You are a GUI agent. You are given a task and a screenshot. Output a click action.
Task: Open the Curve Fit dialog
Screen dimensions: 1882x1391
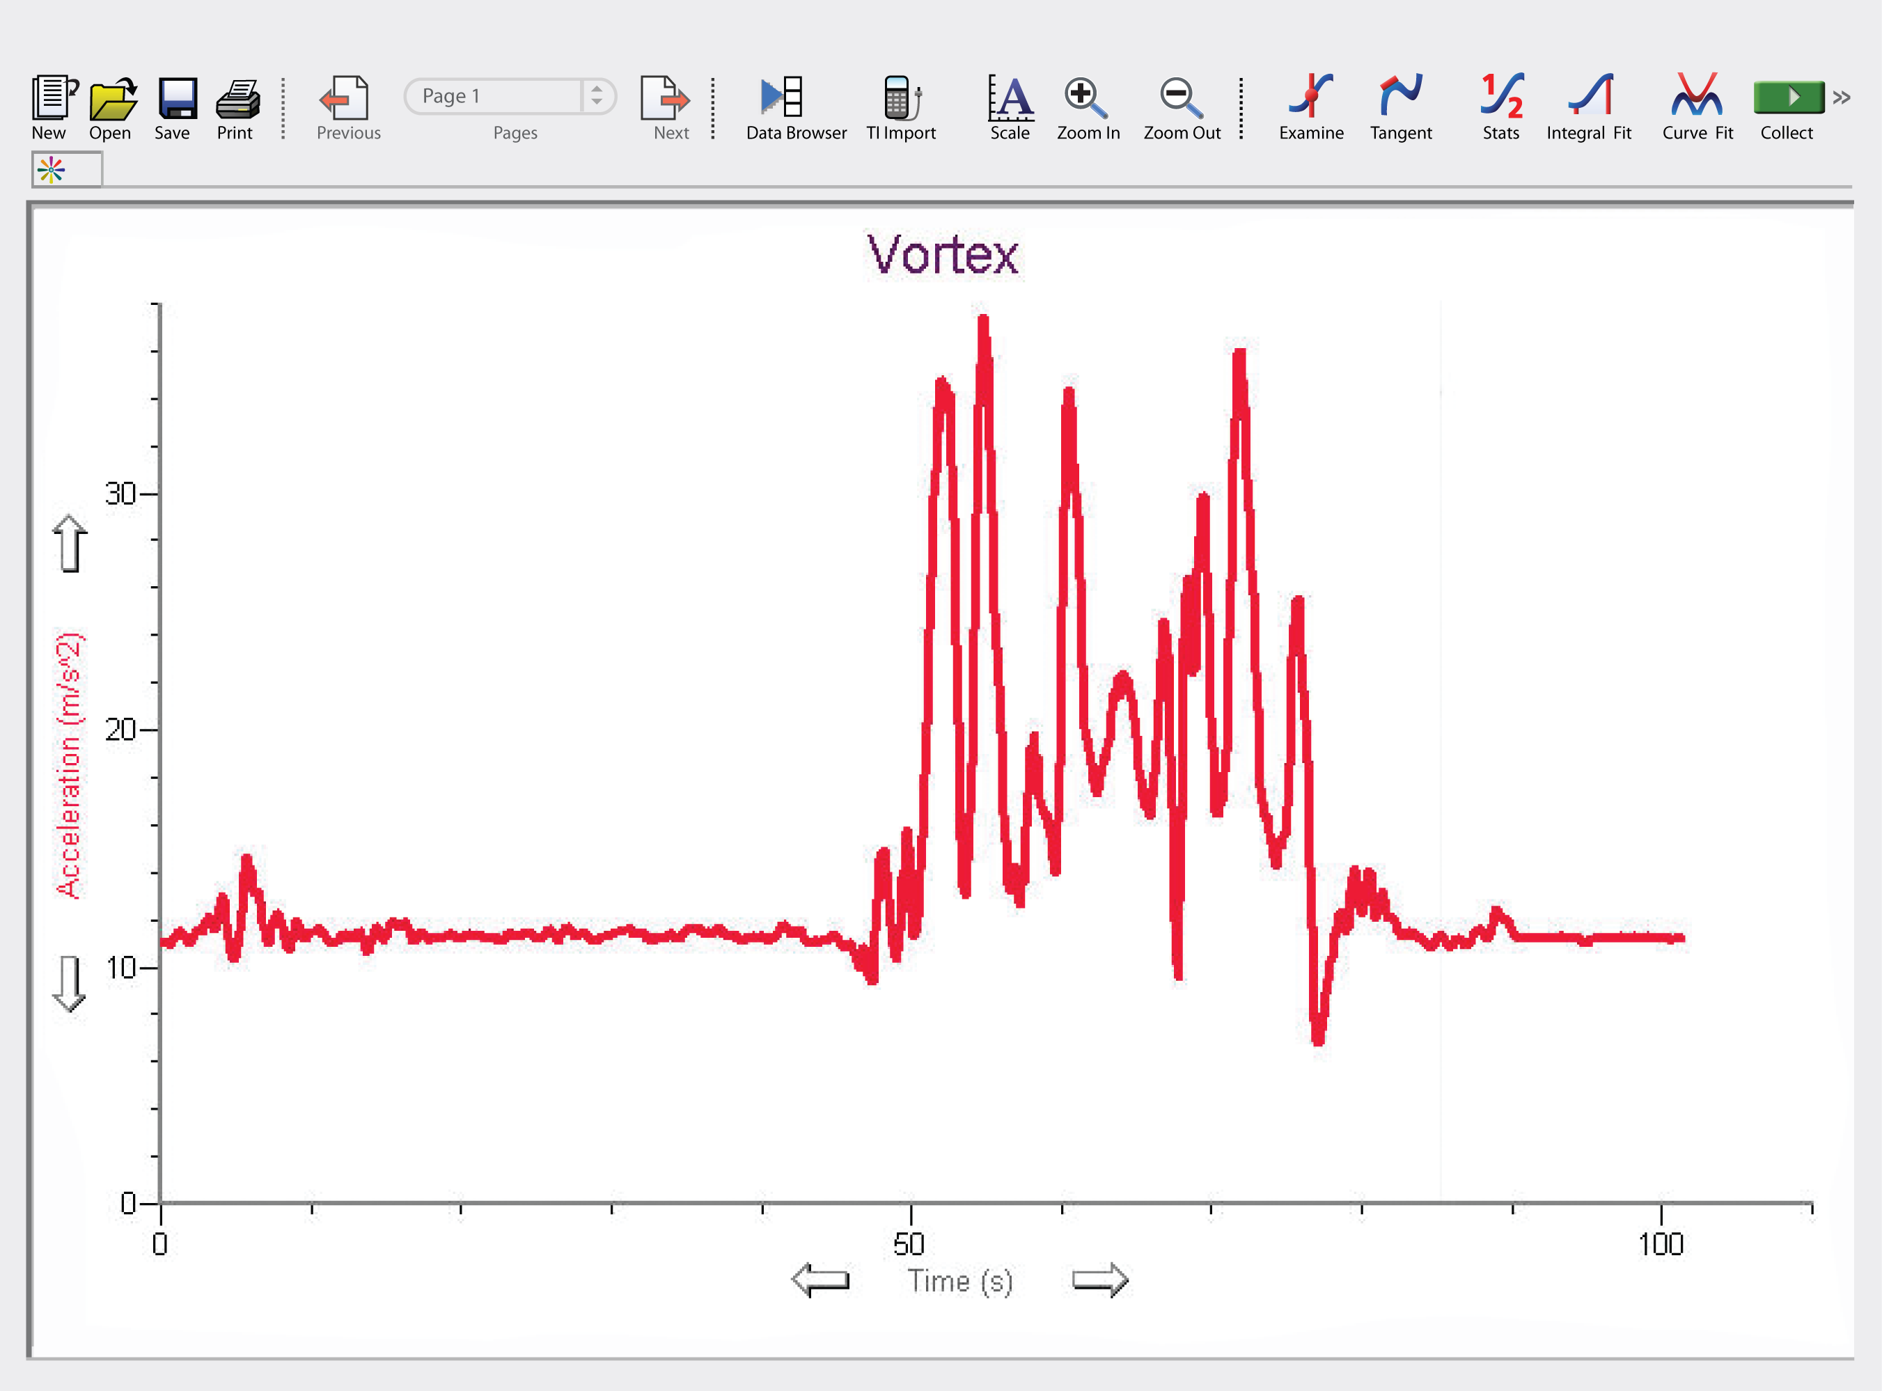point(1697,95)
